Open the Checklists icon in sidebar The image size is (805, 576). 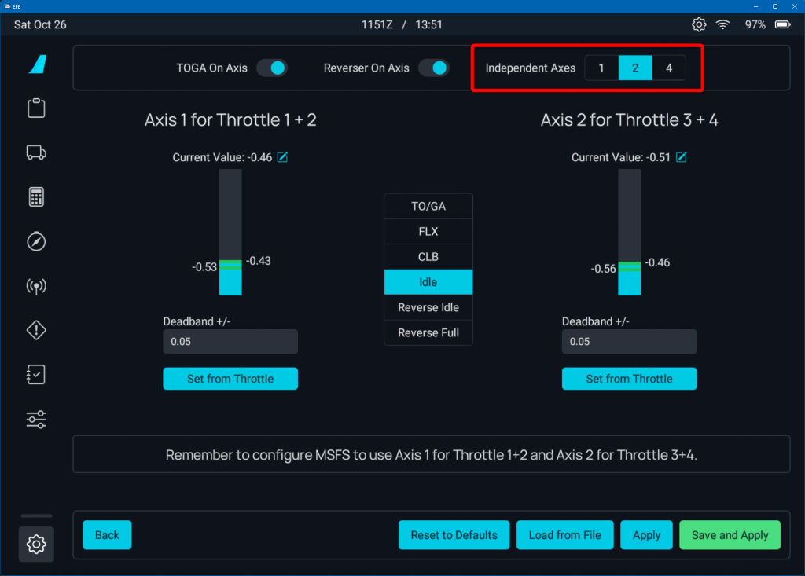pos(36,375)
